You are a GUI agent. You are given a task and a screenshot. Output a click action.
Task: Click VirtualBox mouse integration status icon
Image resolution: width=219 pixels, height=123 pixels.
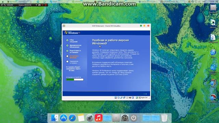(137, 98)
